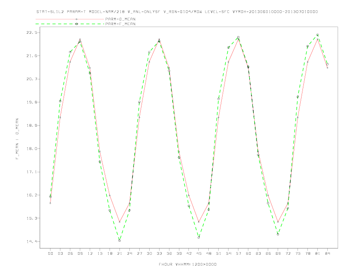Click x-axis forecast hour label 69

click(x=278, y=253)
